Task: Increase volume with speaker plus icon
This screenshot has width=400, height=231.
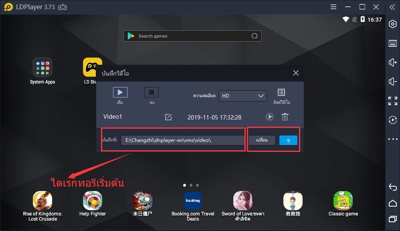Action: (393, 62)
